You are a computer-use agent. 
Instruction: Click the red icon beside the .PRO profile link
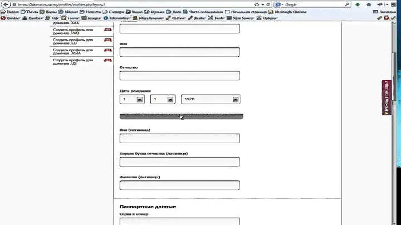click(x=107, y=31)
